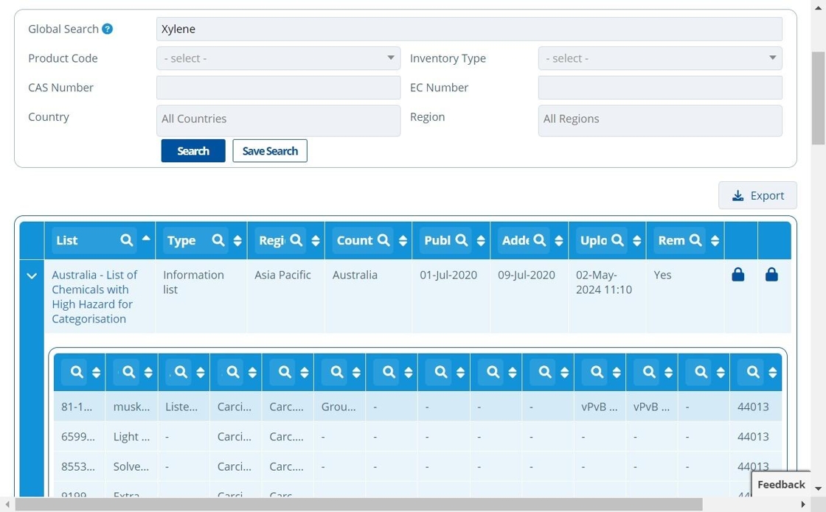Image resolution: width=826 pixels, height=512 pixels.
Task: Click search icon in Rem column header
Action: tap(695, 240)
